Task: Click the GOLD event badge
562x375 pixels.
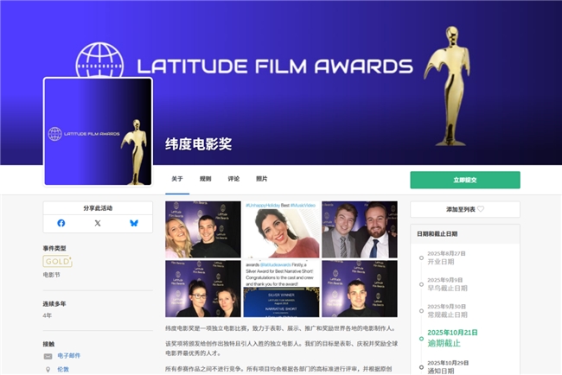Action: tap(57, 261)
